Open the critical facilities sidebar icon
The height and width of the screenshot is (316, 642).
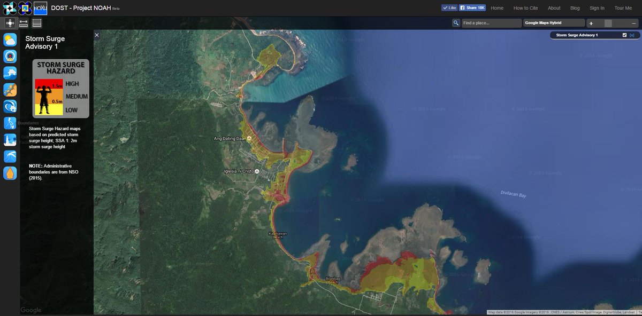click(10, 140)
